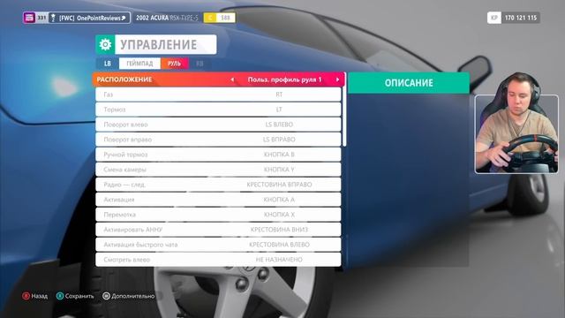The image size is (565, 318).
Task: Click the RB tab switcher
Action: (x=200, y=64)
